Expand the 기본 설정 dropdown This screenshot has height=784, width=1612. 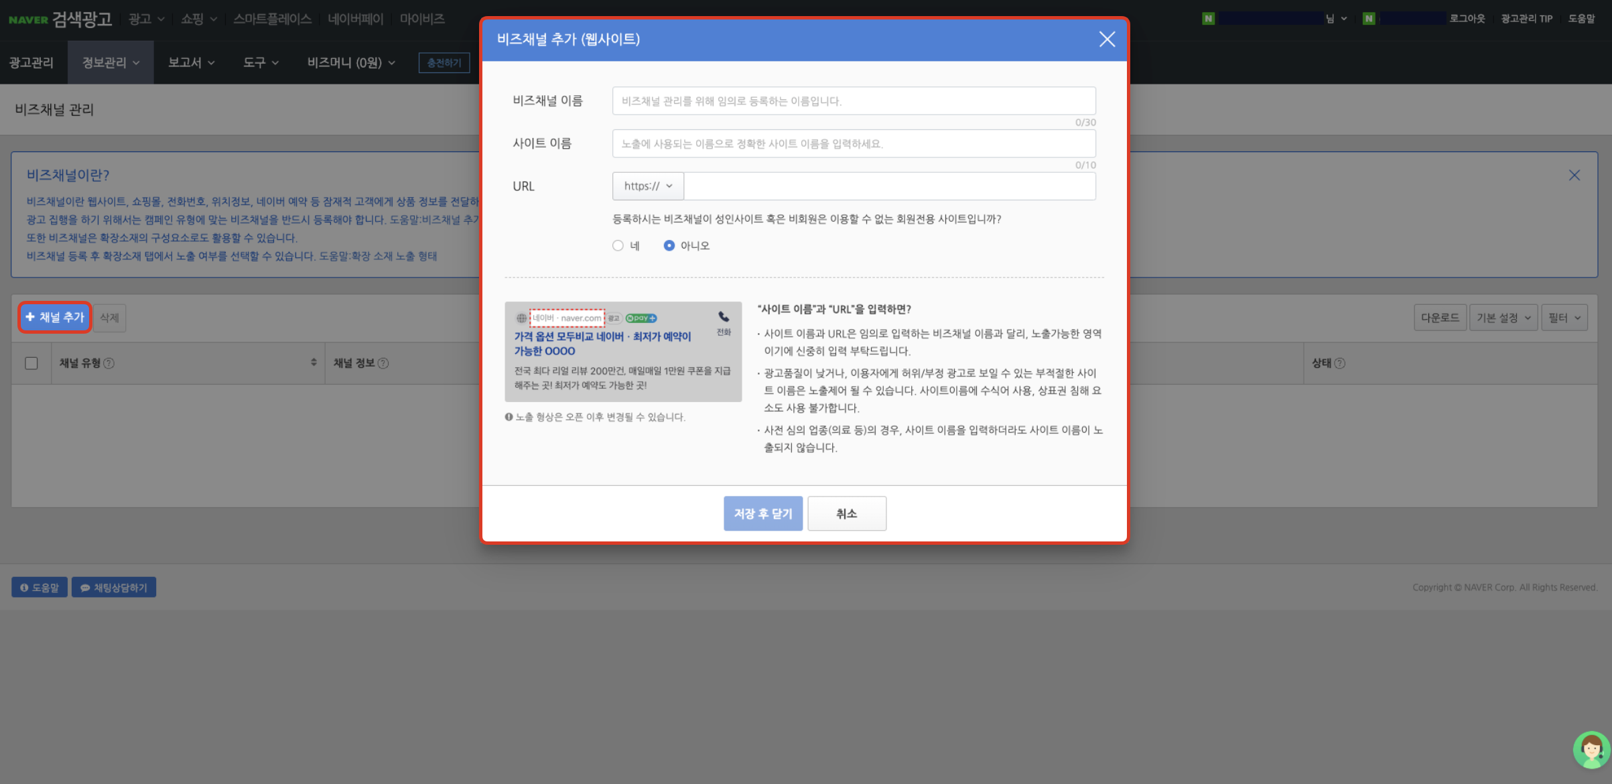click(1503, 317)
